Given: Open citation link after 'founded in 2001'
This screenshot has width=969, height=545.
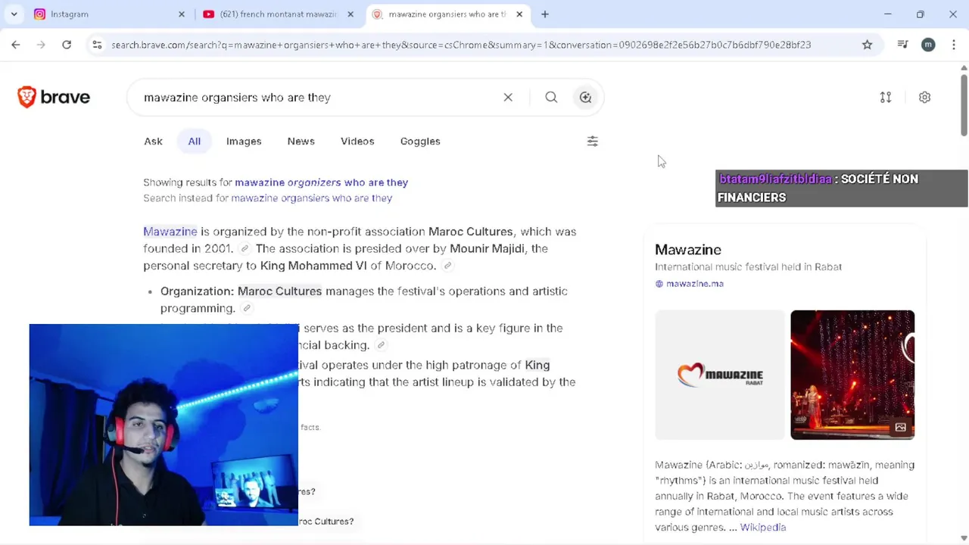Looking at the screenshot, I should (245, 249).
